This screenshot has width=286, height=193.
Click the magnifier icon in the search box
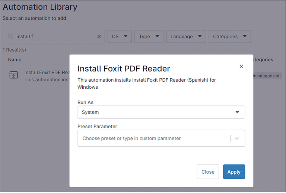(x=10, y=37)
